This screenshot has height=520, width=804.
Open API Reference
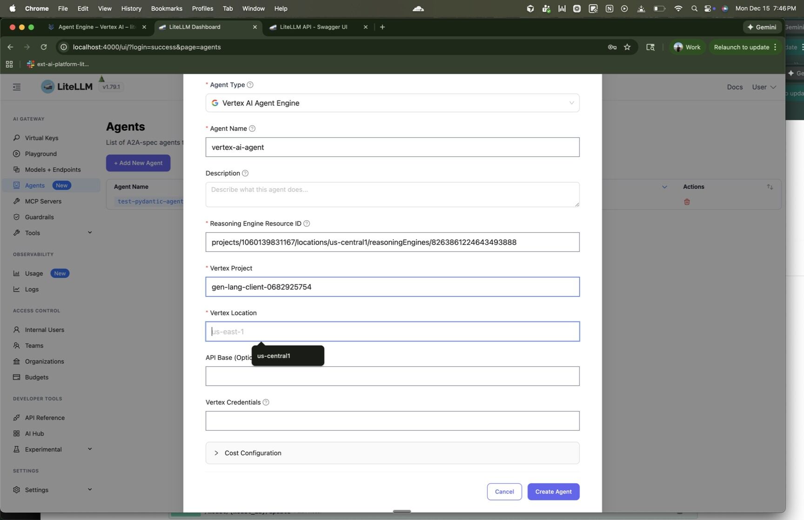point(45,418)
